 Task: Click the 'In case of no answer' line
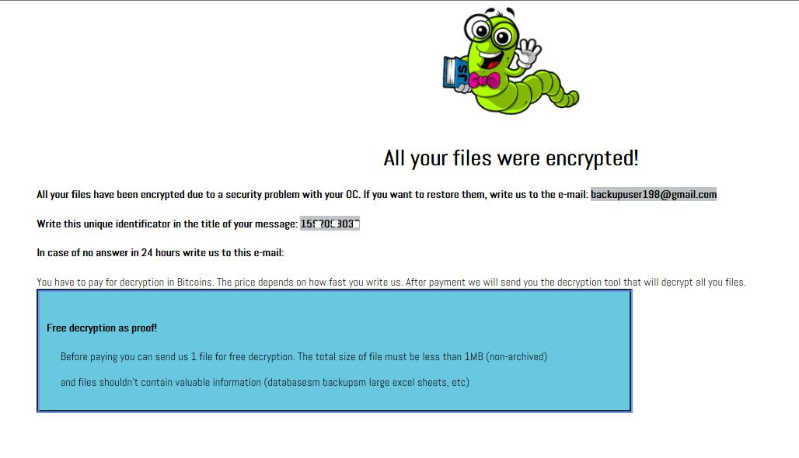click(x=160, y=252)
